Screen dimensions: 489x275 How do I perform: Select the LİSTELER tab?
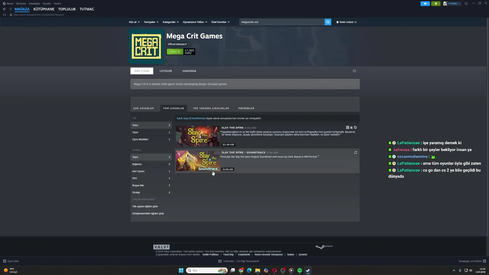pyautogui.click(x=166, y=71)
